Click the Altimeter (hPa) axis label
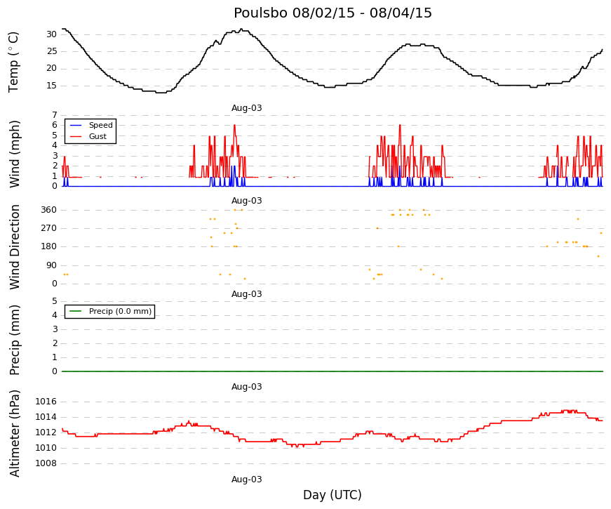This screenshot has height=509, width=611. click(x=14, y=433)
